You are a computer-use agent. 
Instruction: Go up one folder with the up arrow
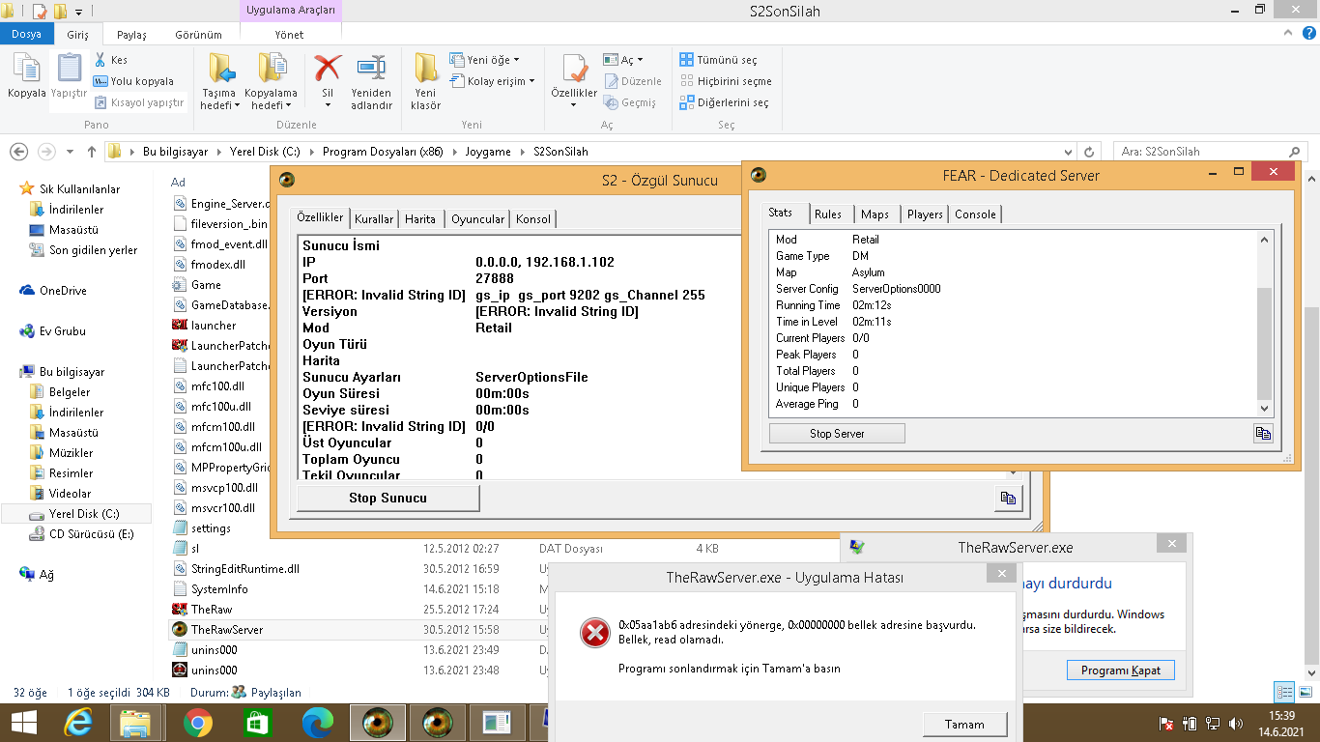pyautogui.click(x=92, y=152)
